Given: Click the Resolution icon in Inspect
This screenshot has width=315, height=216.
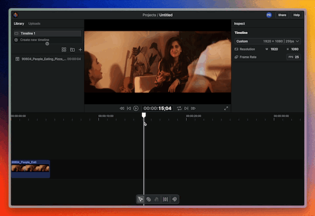Looking at the screenshot, I should click(x=236, y=49).
